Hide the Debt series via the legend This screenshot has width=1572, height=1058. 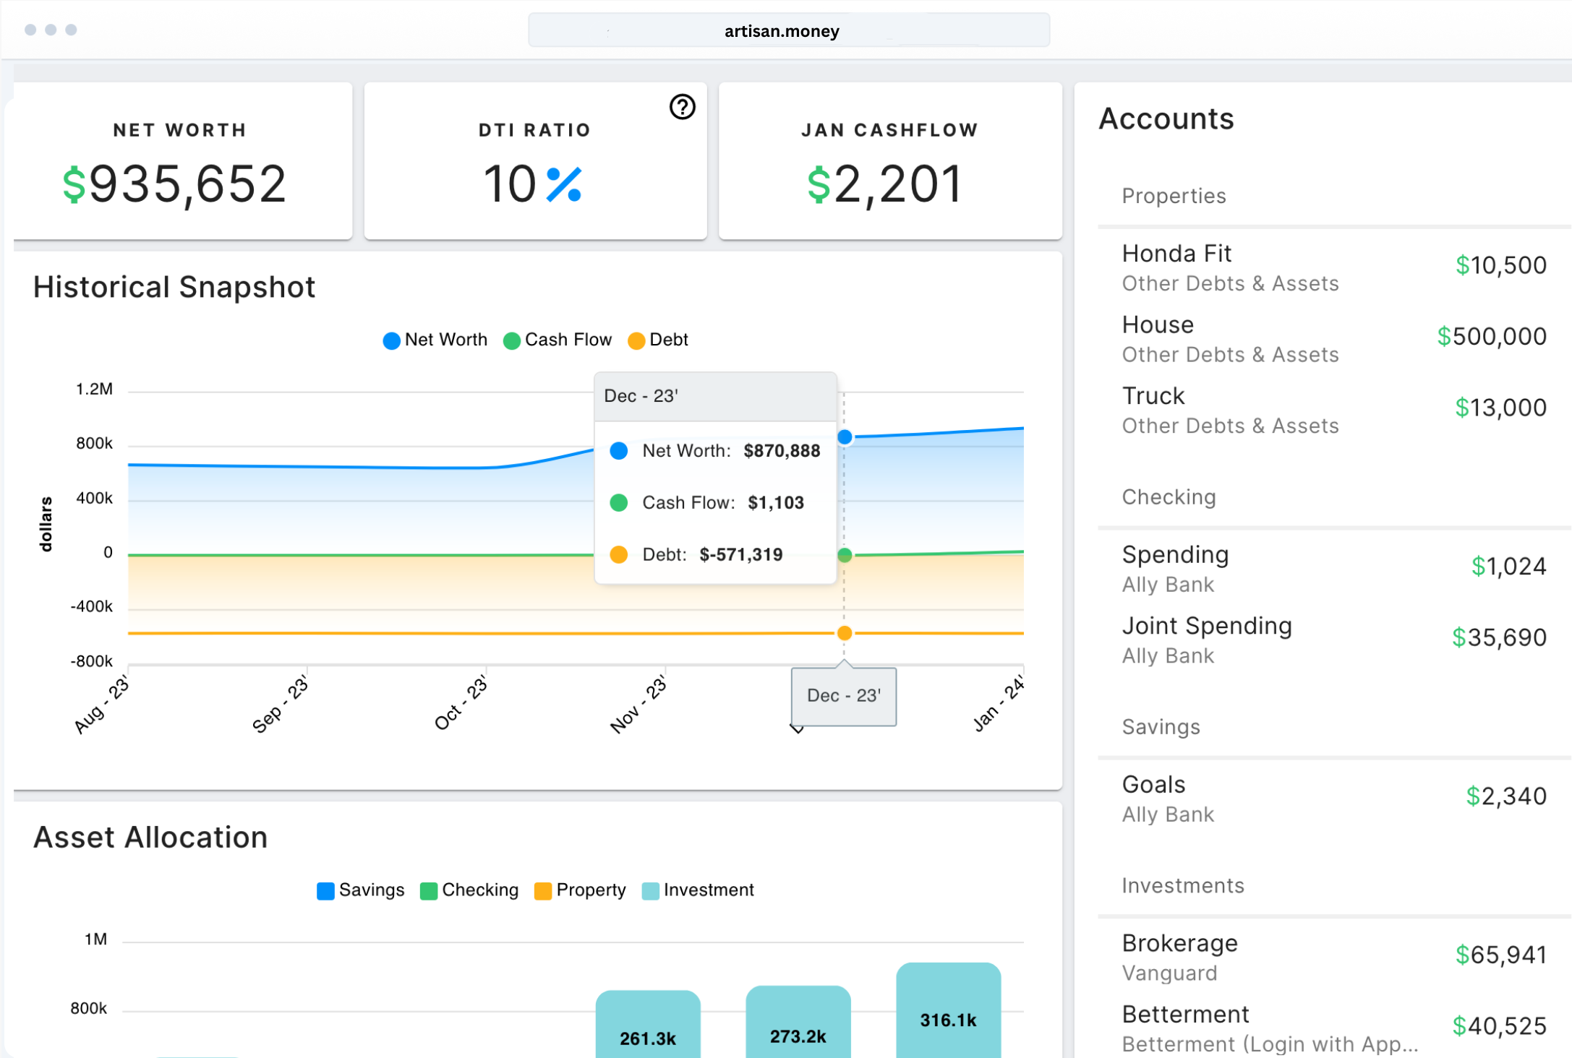point(658,340)
